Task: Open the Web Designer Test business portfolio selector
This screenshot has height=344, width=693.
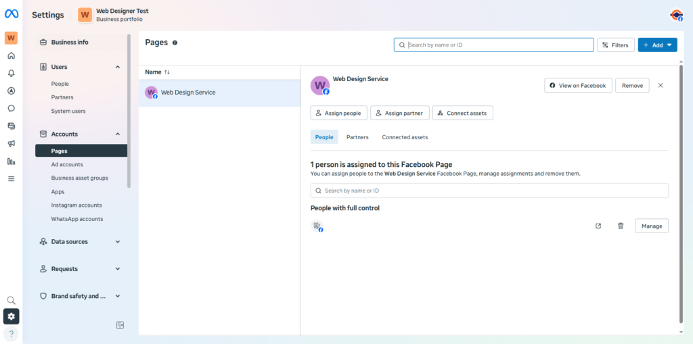Action: pyautogui.click(x=114, y=15)
